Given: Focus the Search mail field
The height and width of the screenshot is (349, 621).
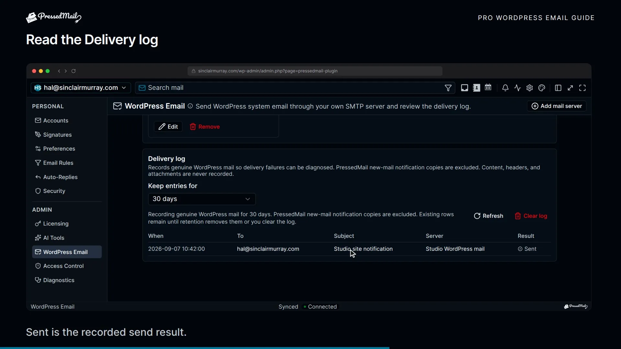Looking at the screenshot, I should [x=295, y=88].
